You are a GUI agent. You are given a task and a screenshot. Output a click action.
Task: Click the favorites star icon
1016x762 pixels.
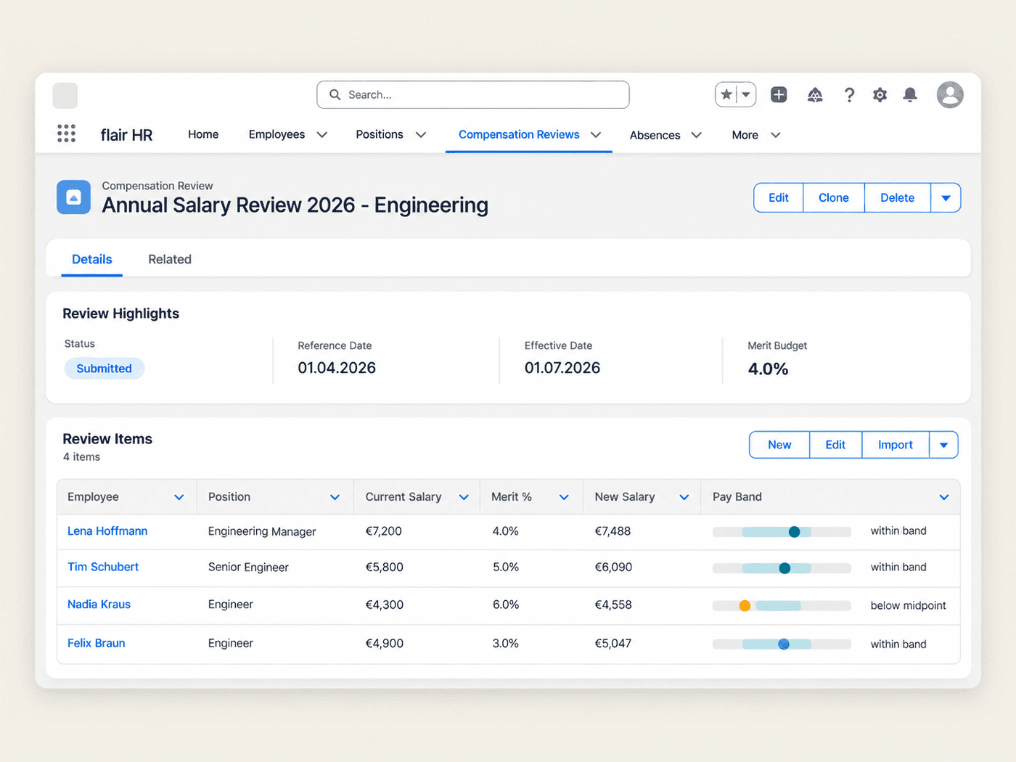(x=726, y=94)
